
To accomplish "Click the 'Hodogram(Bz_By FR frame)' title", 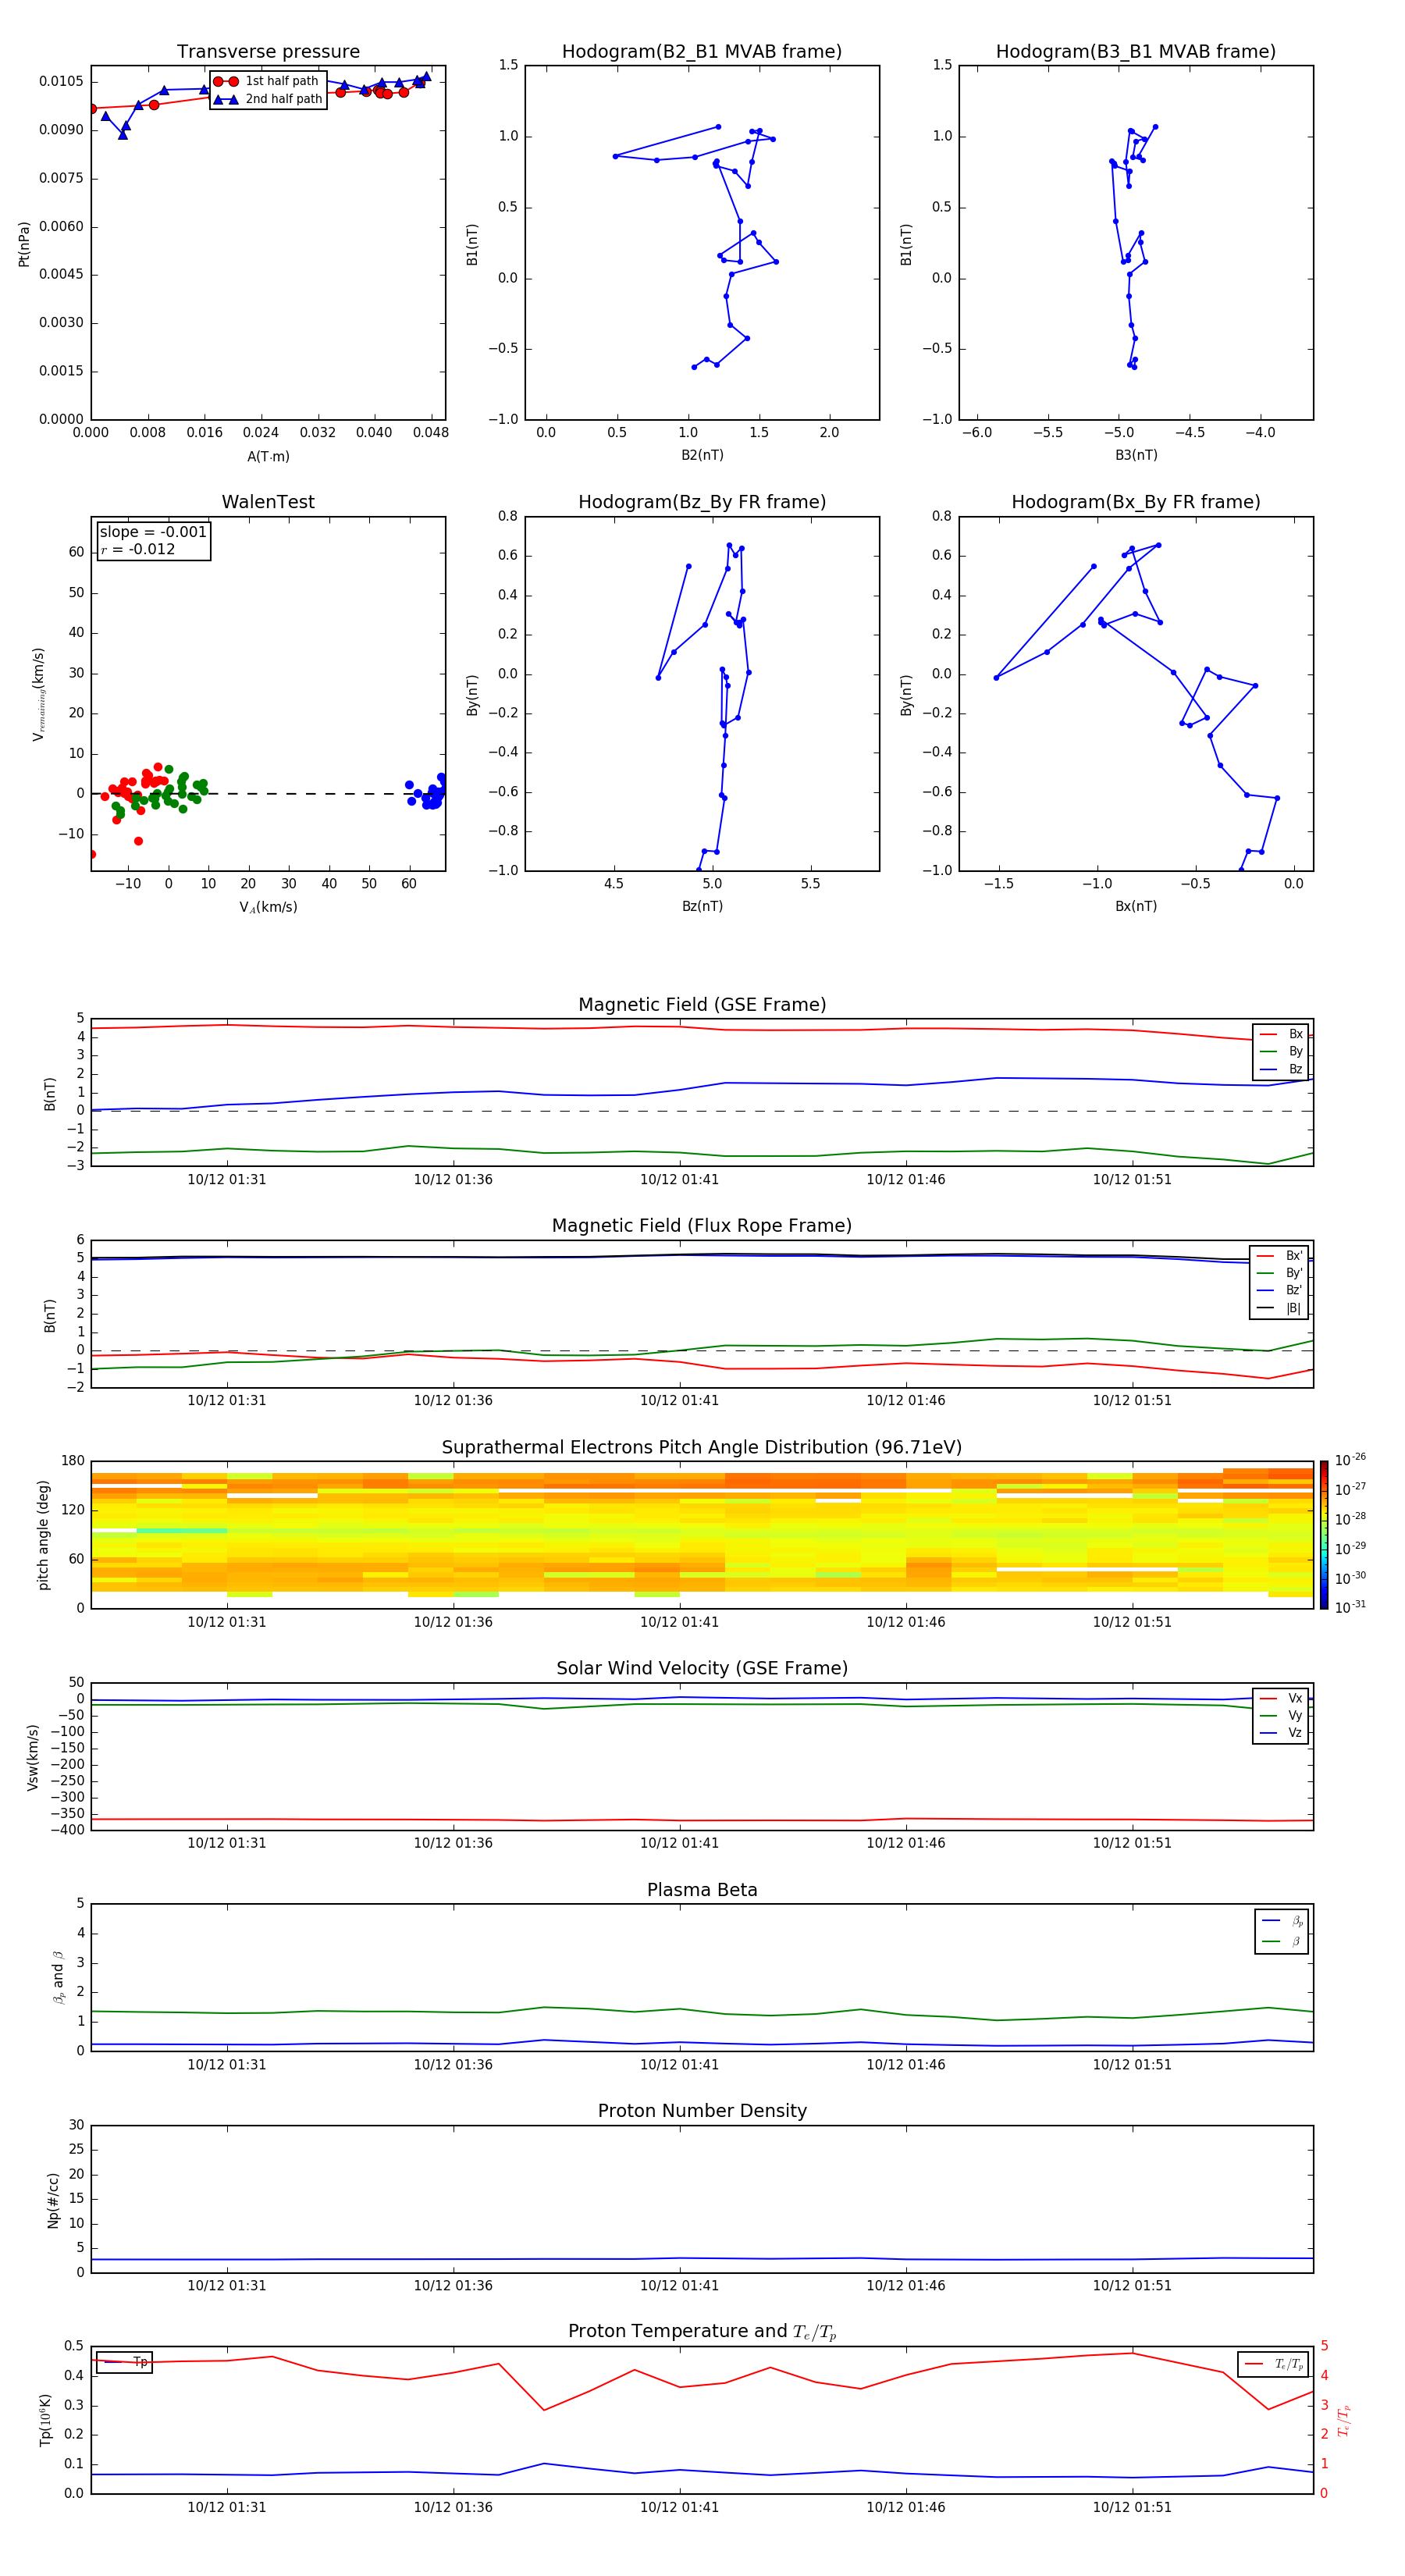I will coord(702,502).
